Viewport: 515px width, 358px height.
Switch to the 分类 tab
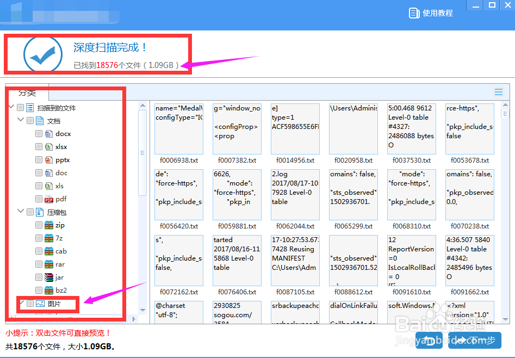pos(27,92)
